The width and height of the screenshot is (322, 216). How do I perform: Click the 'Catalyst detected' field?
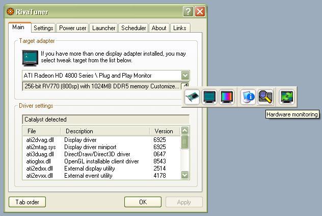(105, 119)
